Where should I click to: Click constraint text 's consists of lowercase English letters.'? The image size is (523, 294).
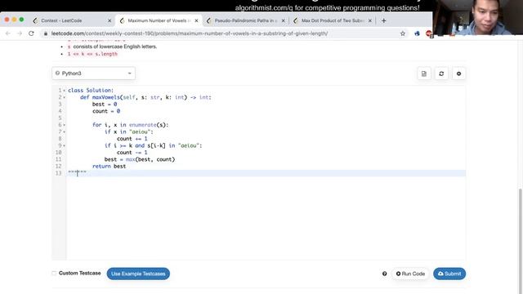tap(112, 47)
